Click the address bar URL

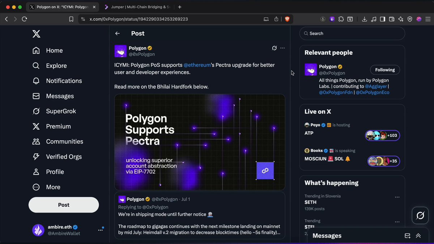[x=139, y=19]
